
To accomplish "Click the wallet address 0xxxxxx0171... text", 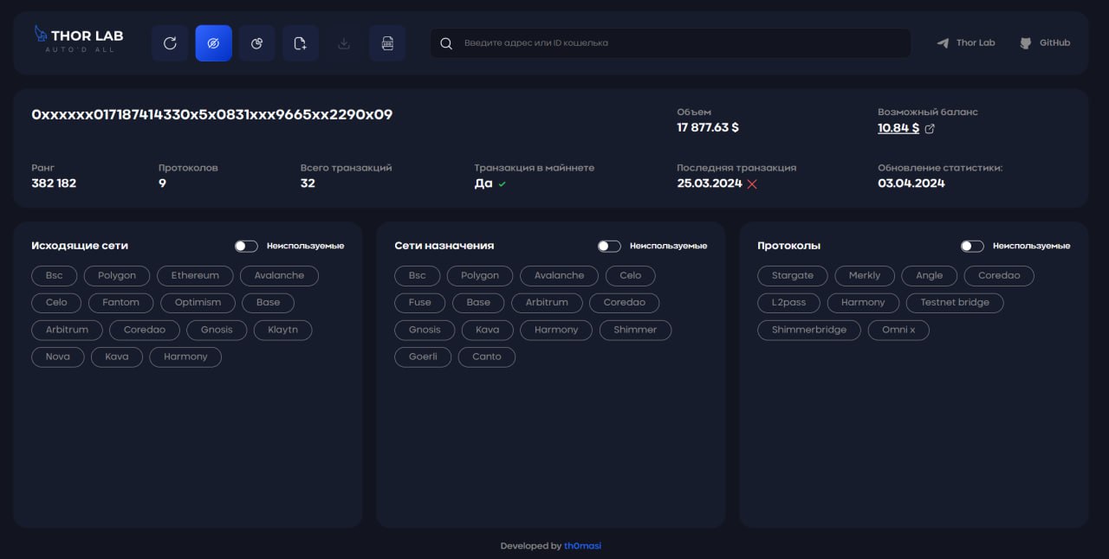I will (x=211, y=114).
